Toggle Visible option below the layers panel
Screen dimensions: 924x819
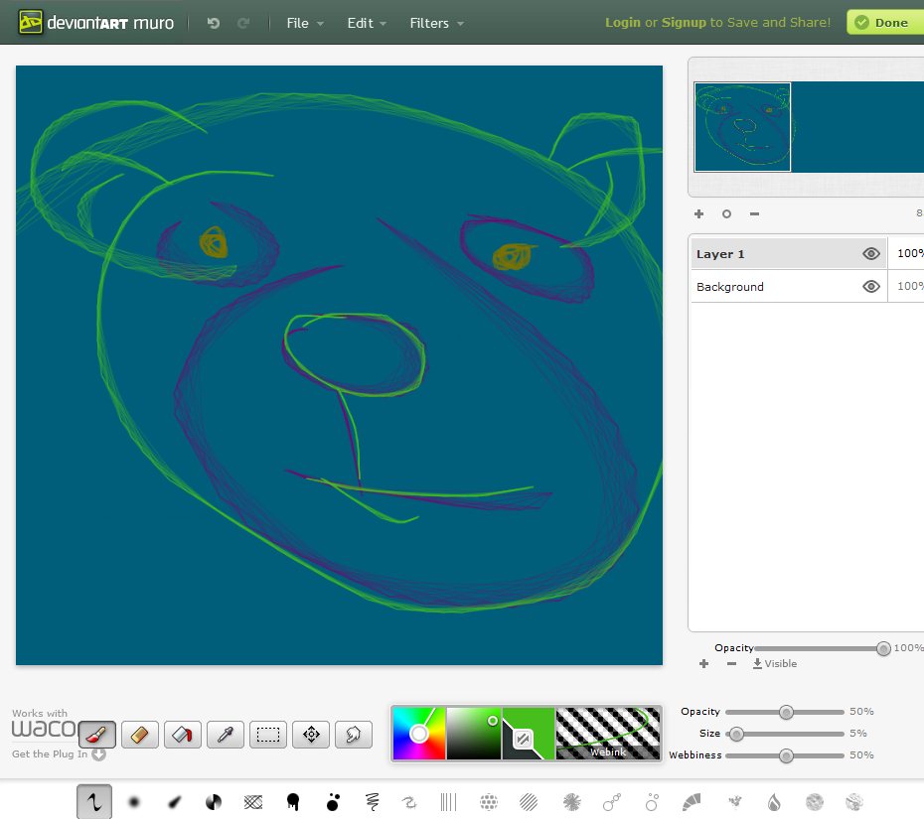[x=774, y=663]
